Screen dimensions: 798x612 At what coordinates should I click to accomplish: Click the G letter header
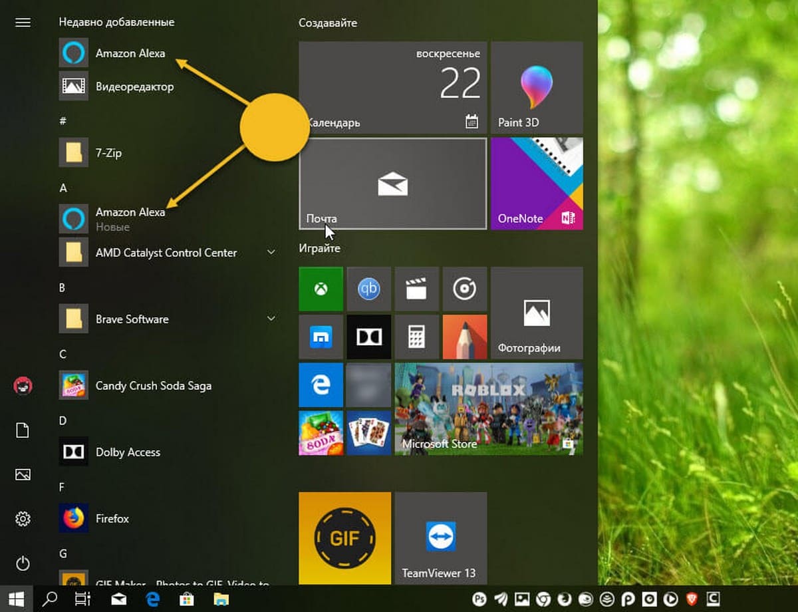pyautogui.click(x=63, y=553)
